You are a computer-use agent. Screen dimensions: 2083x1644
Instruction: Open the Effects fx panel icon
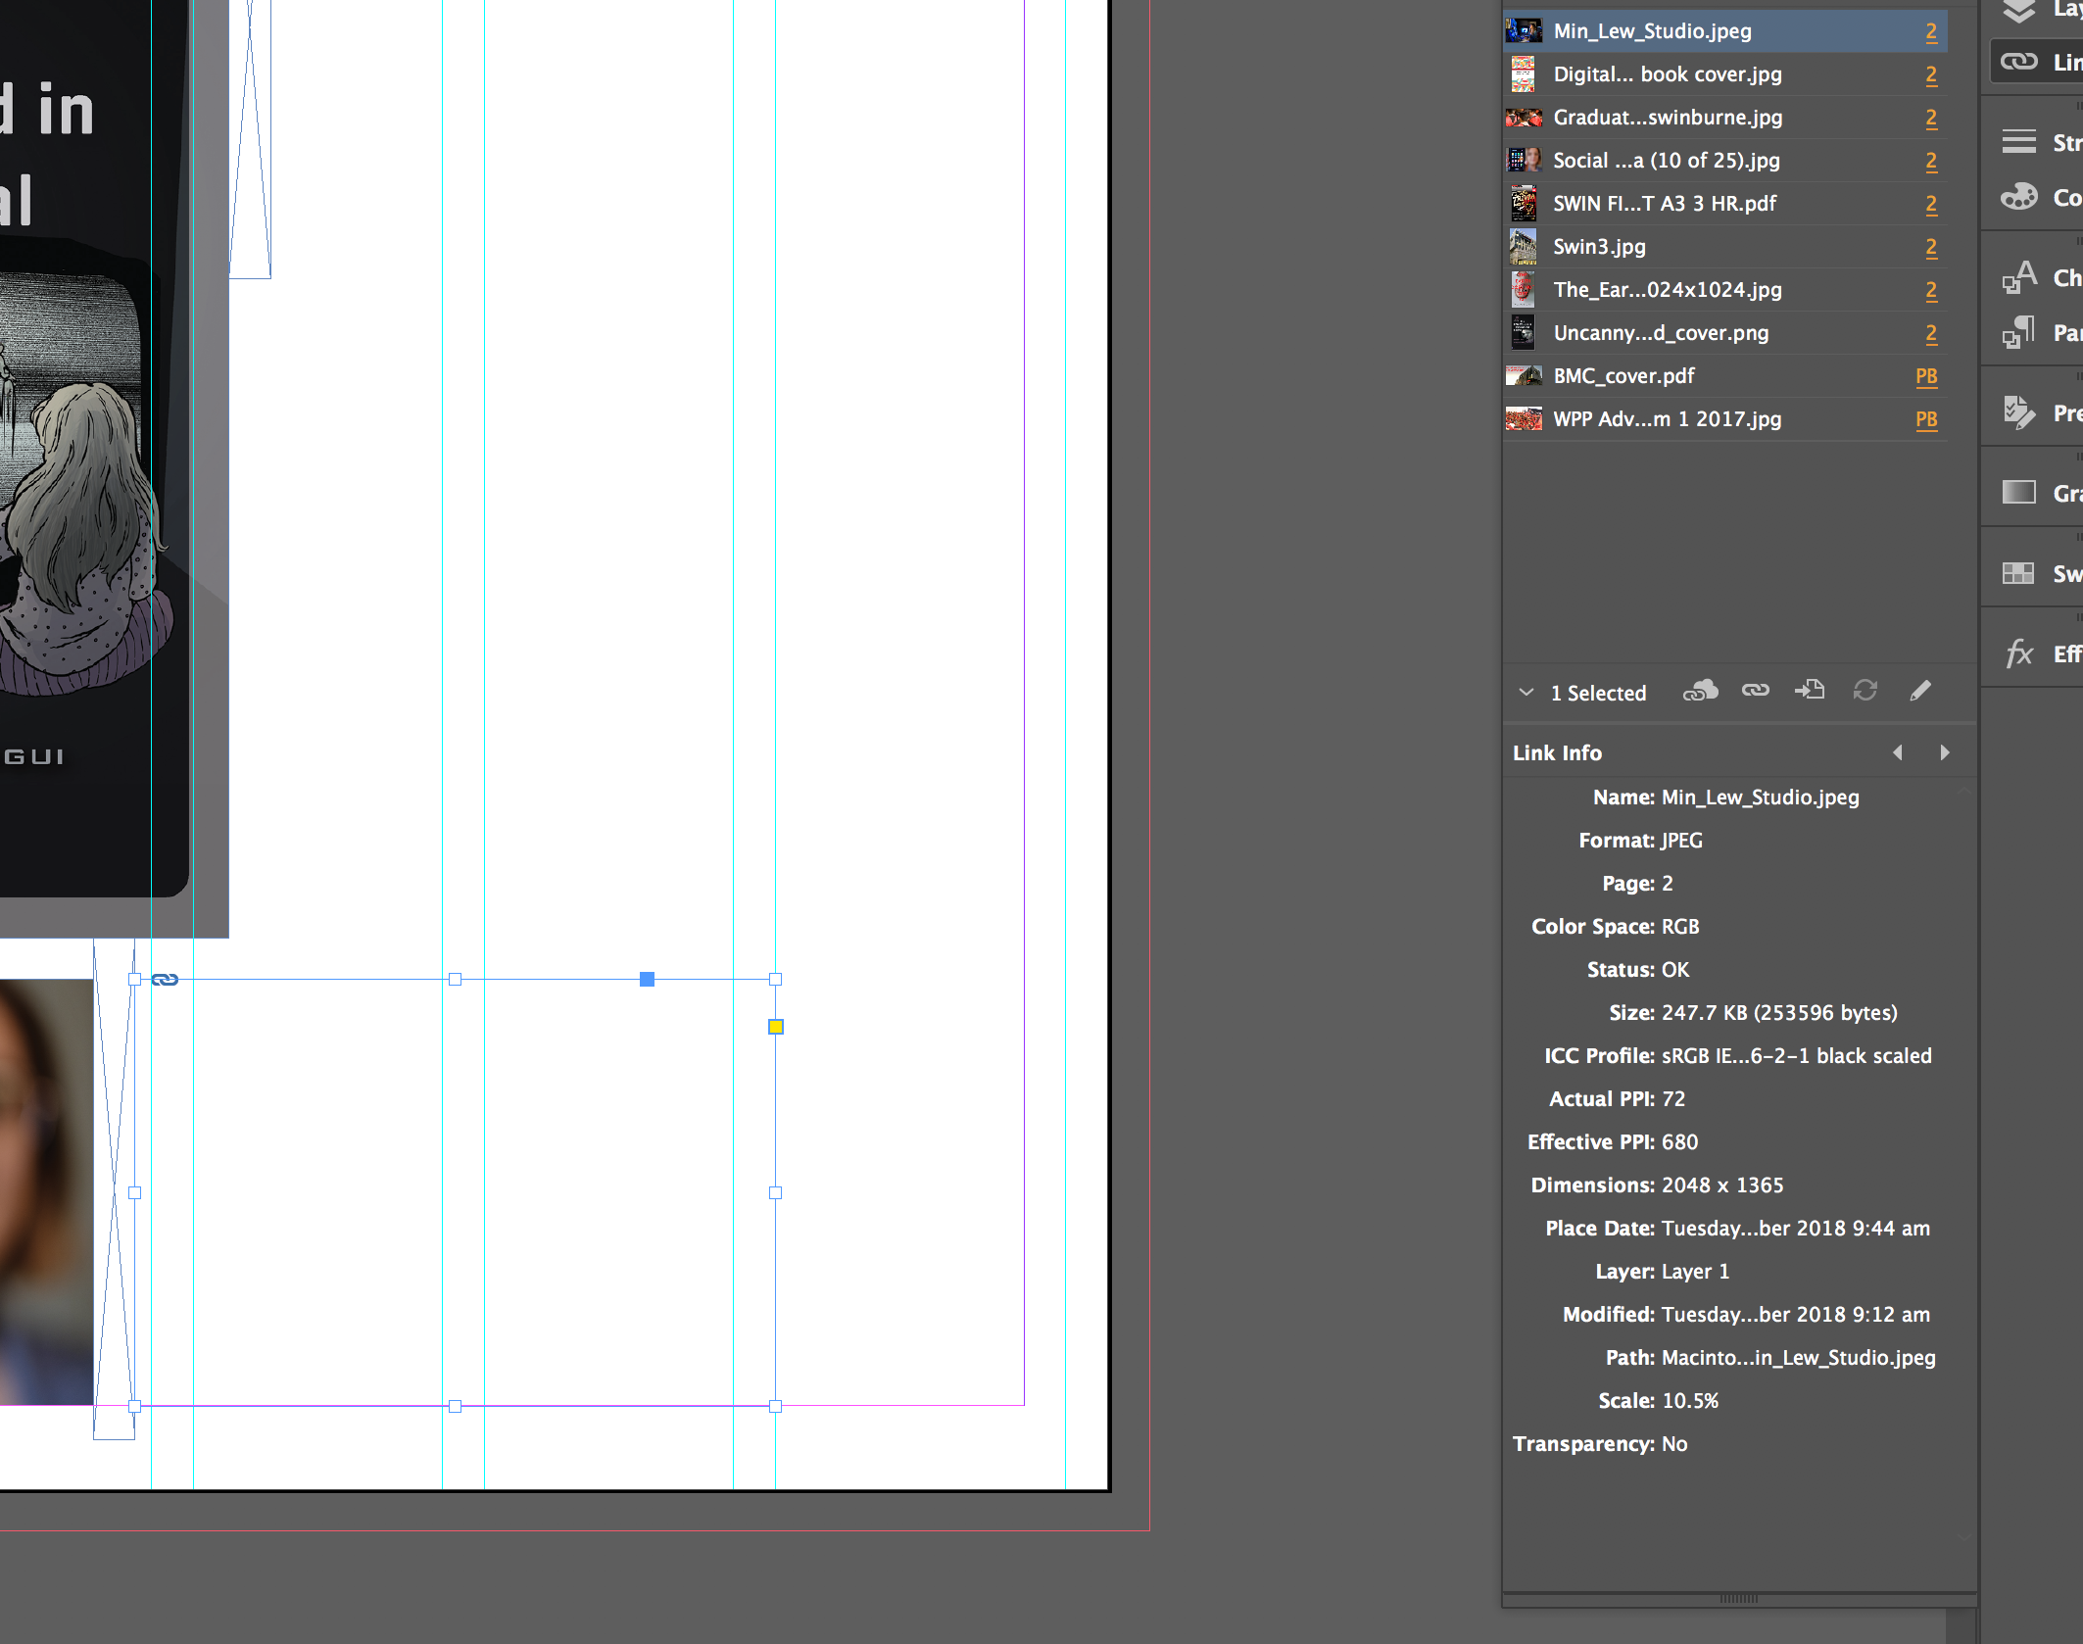point(2019,653)
